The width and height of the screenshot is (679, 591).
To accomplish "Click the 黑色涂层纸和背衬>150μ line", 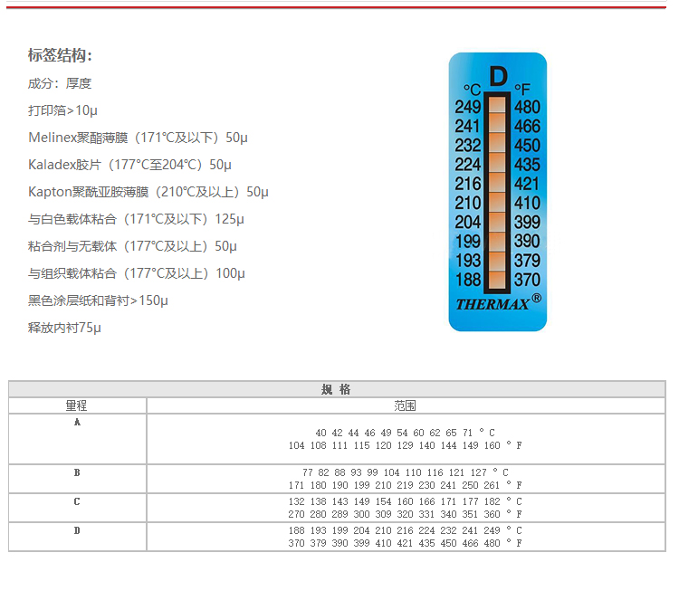I will coord(98,300).
